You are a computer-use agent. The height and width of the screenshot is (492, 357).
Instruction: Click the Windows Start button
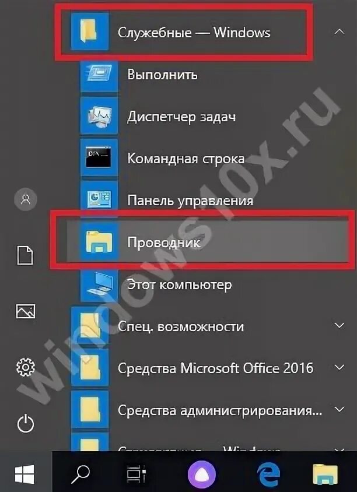click(x=25, y=474)
